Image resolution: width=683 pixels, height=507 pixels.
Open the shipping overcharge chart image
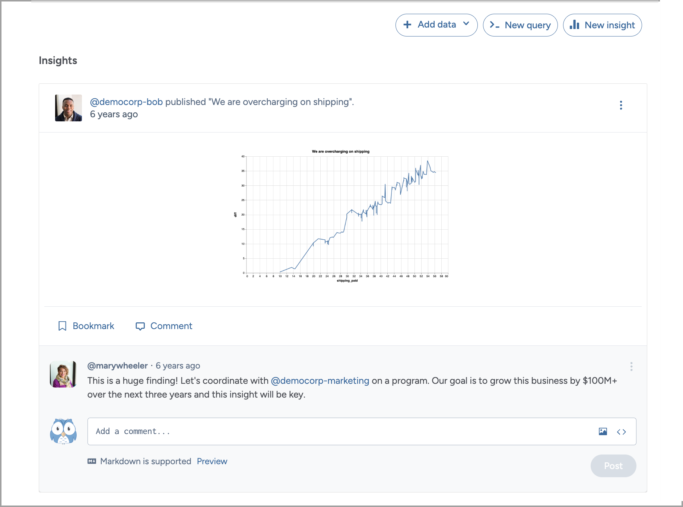point(341,216)
